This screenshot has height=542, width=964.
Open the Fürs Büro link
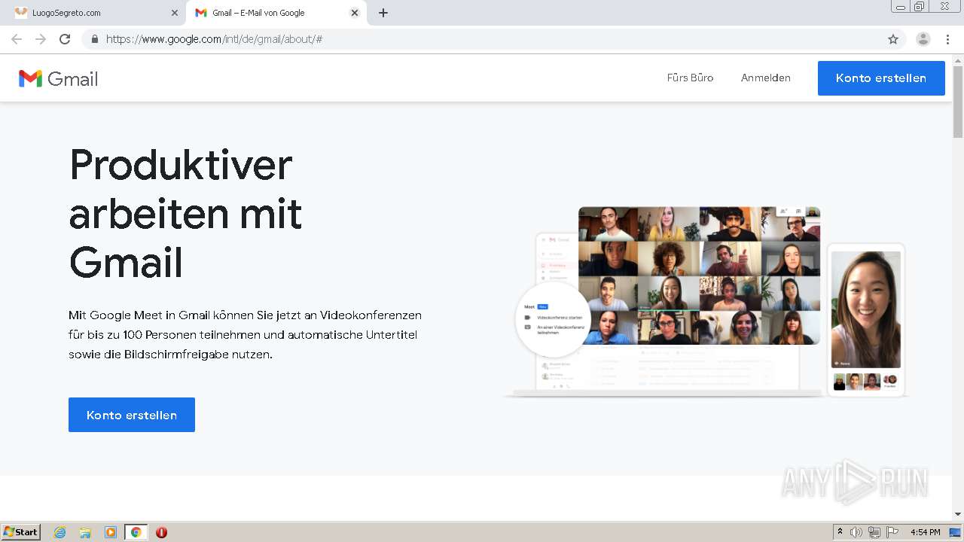pyautogui.click(x=690, y=78)
